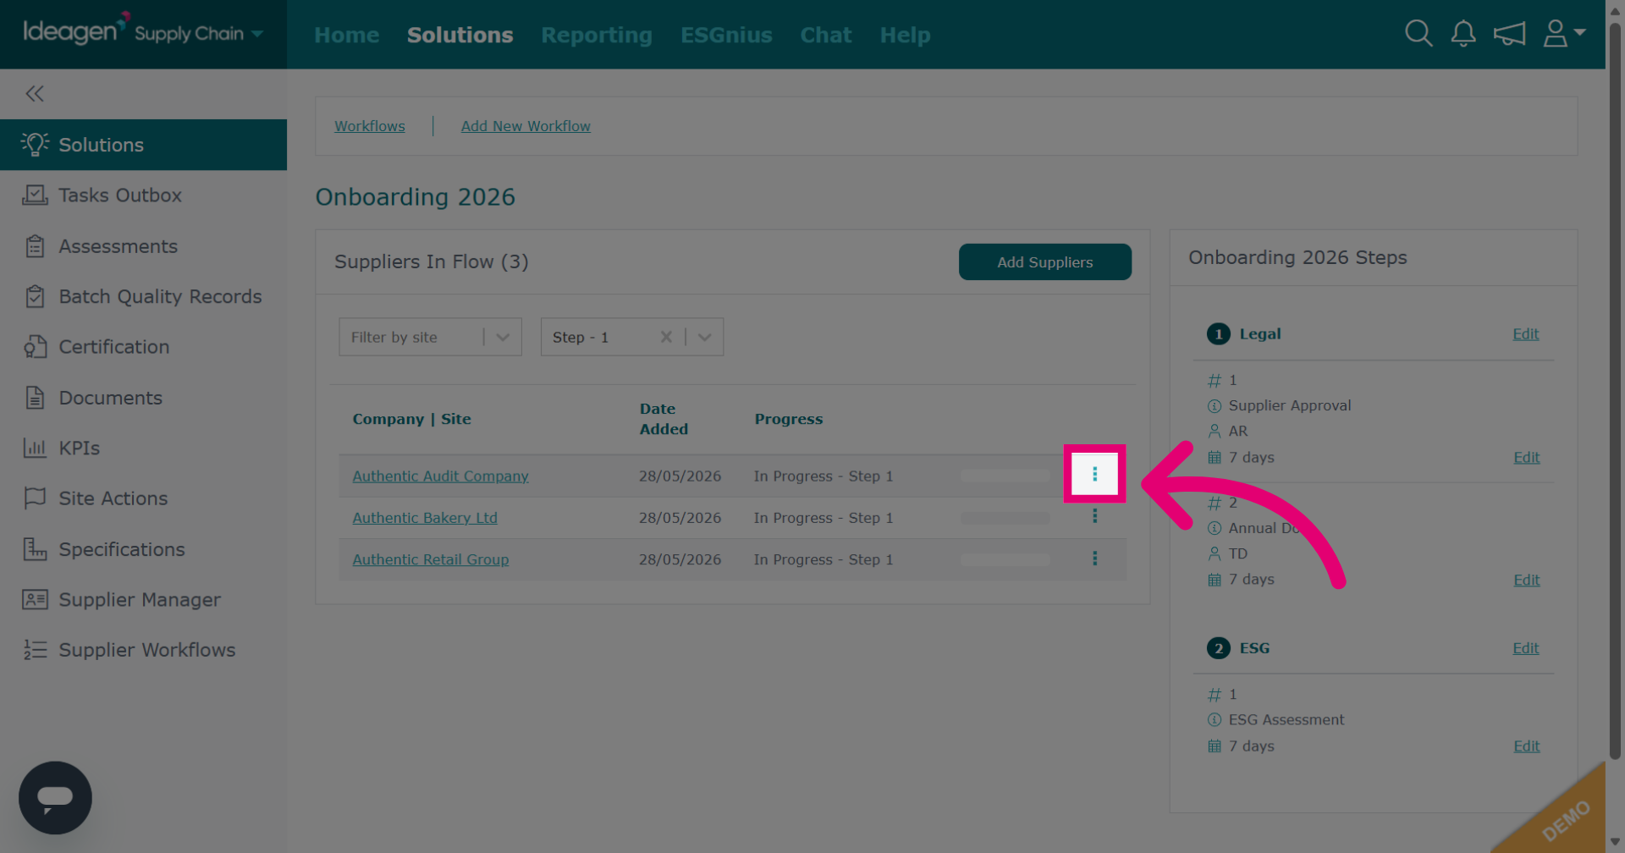Click the Specifications sidebar icon
Screen dimensions: 1625x853
point(35,549)
